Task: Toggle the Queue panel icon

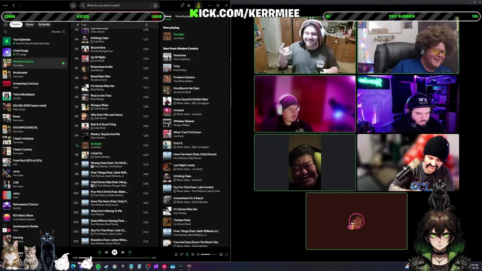Action: click(187, 254)
